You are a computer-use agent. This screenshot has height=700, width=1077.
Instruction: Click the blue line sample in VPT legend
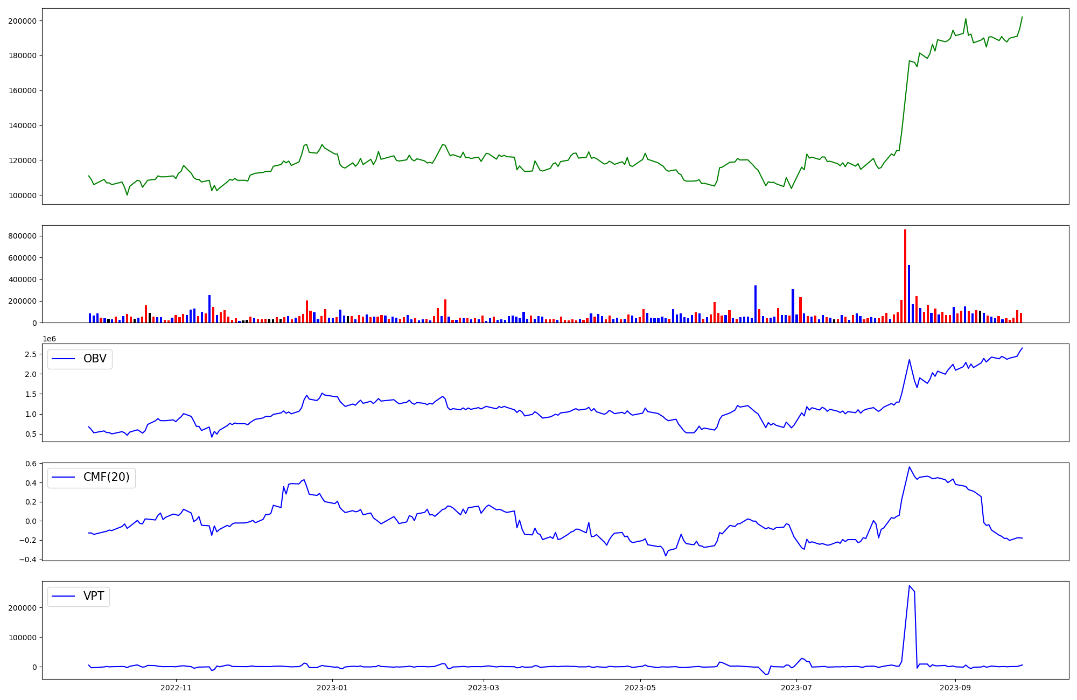[64, 597]
